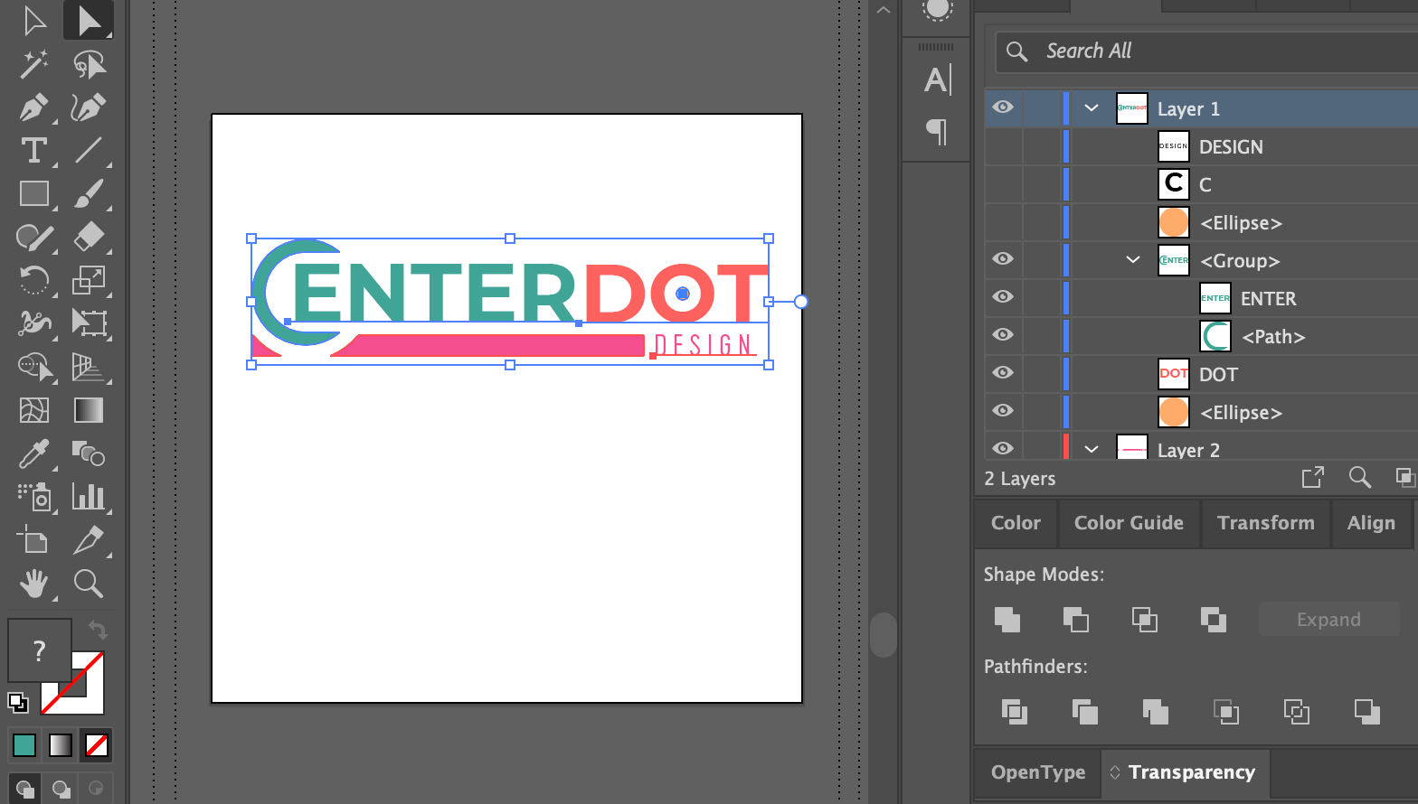
Task: Collapse Layer 1 in Layers panel
Action: 1092,108
